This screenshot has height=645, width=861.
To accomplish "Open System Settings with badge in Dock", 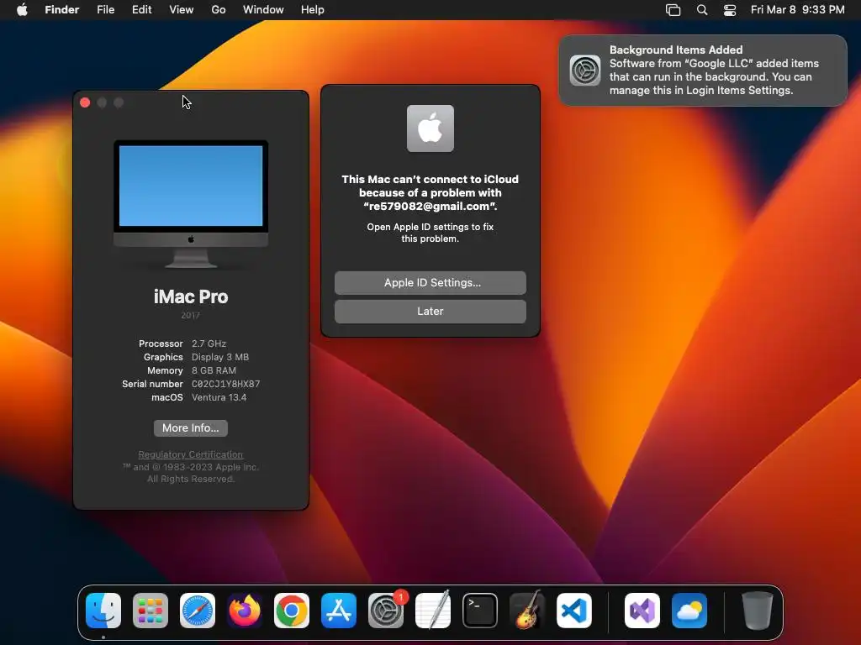I will click(x=386, y=611).
